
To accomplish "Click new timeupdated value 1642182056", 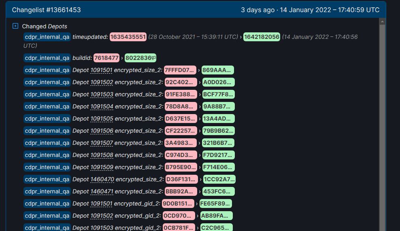I will click(262, 37).
